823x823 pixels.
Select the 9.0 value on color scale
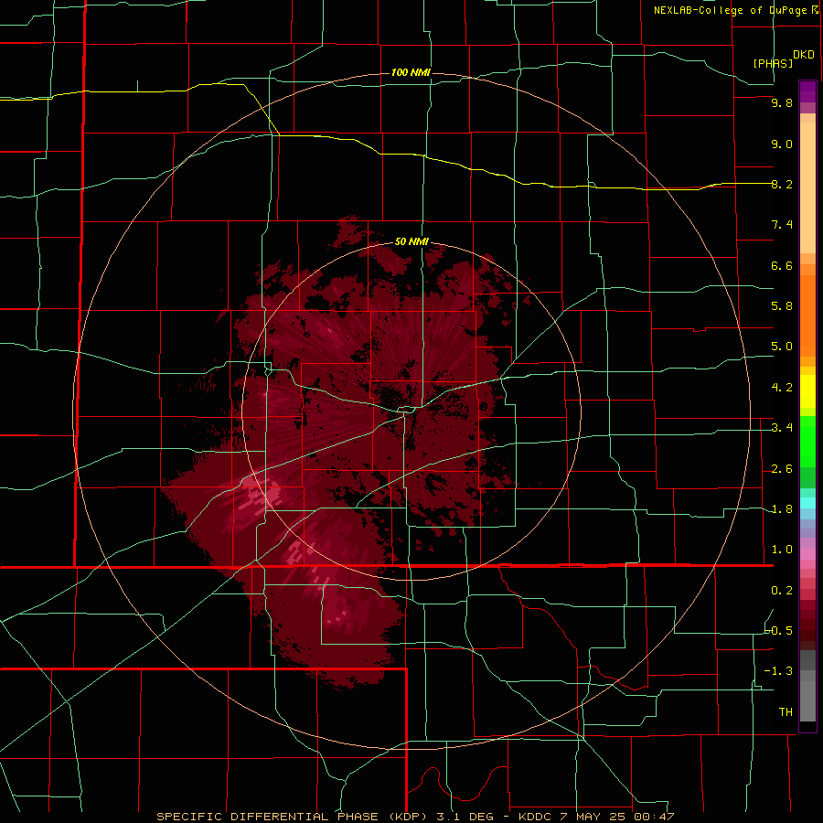tap(782, 144)
